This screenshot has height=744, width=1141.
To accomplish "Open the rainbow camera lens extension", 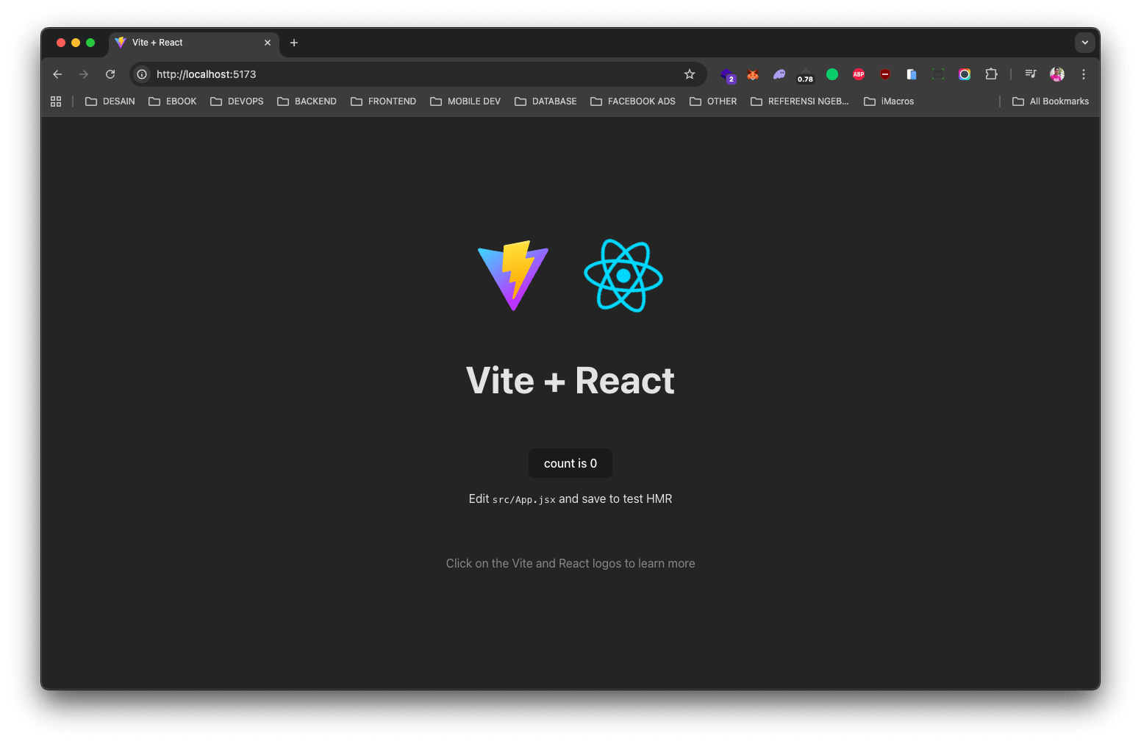I will (965, 74).
